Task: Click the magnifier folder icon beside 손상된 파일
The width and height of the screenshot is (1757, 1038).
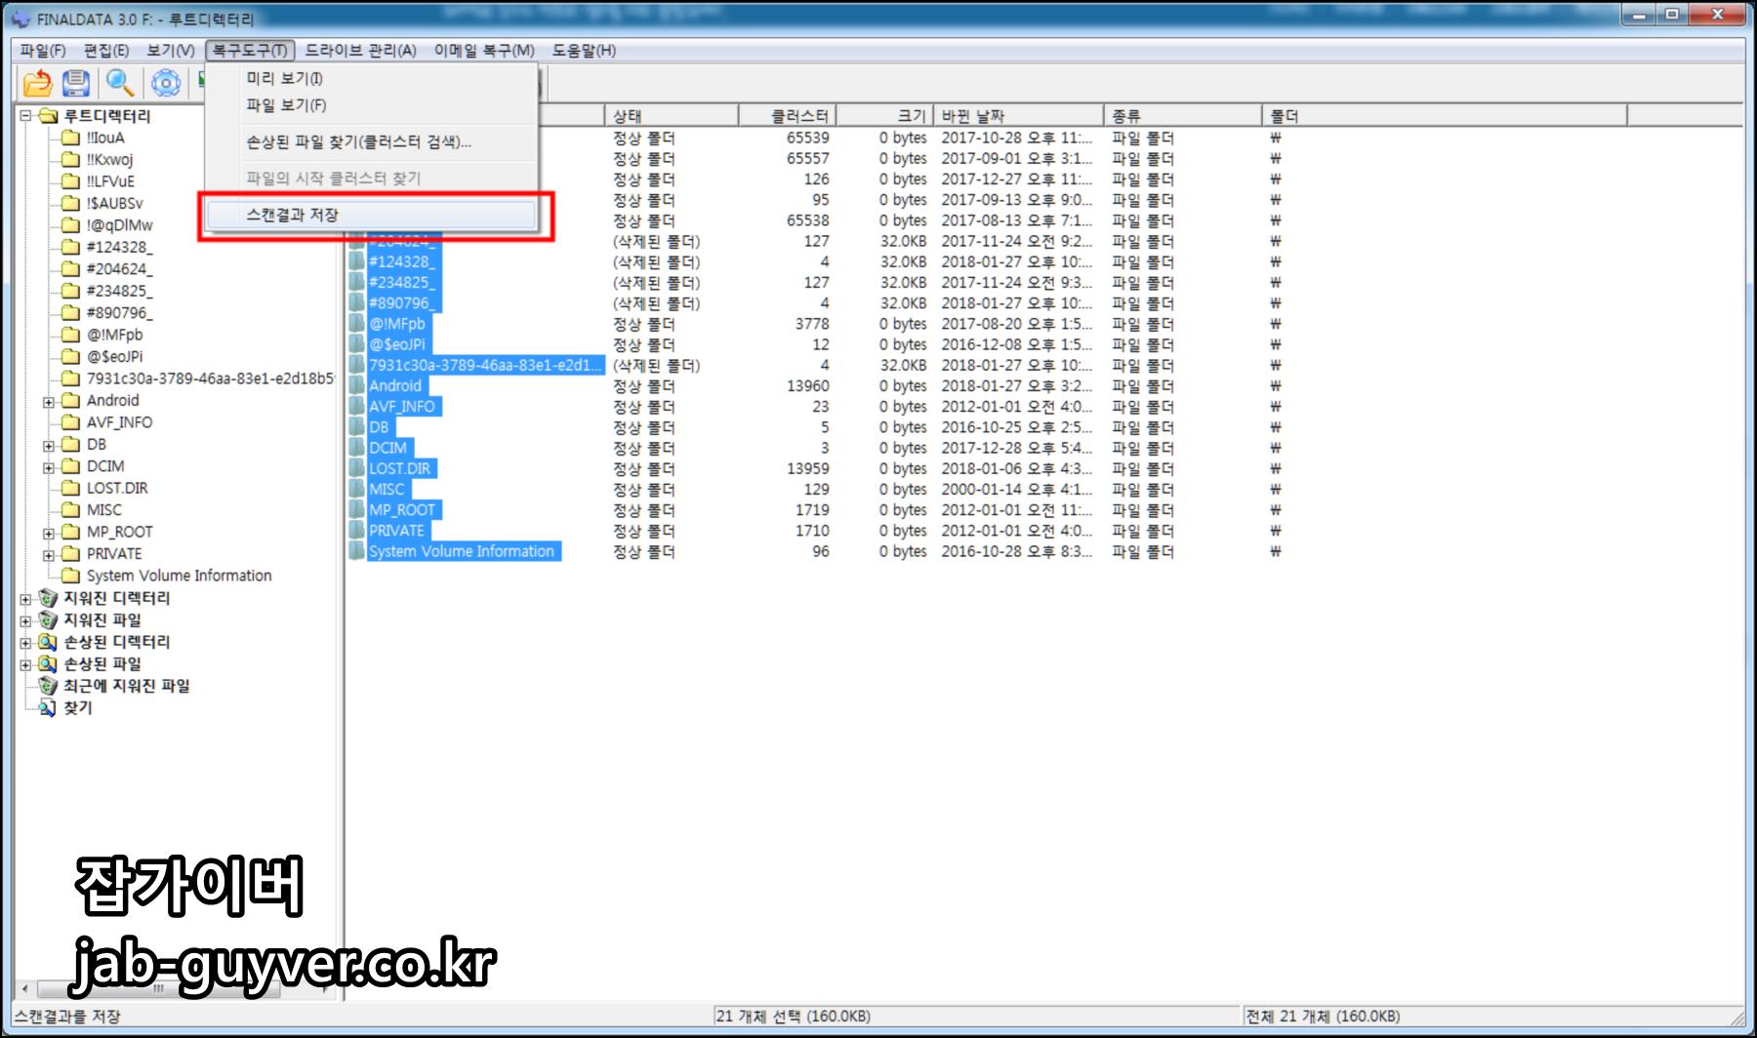Action: (x=48, y=664)
